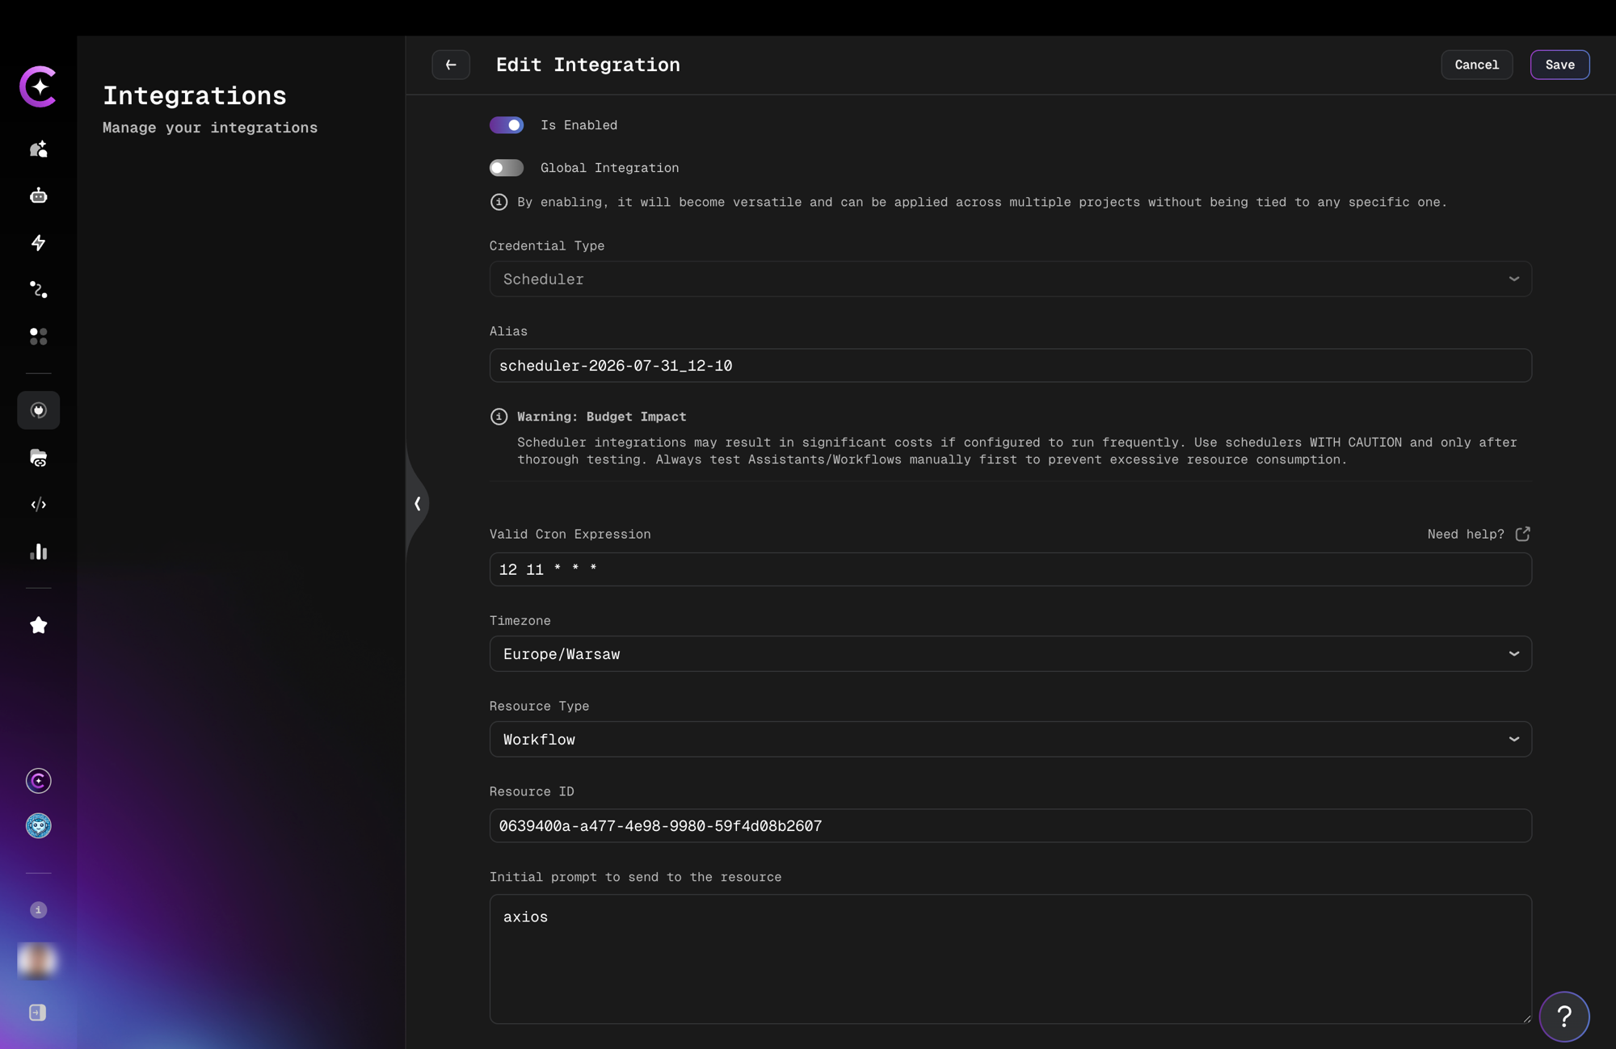Click the 'Manage your integrations' subtitle
This screenshot has height=1049, width=1616.
[210, 128]
